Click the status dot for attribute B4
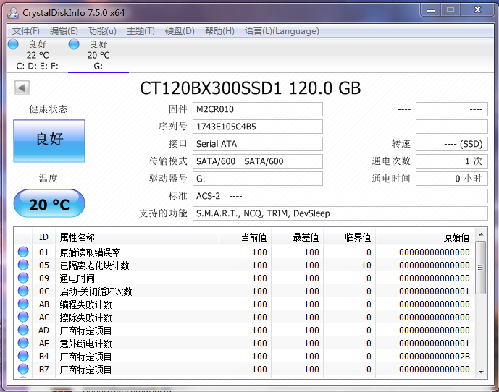 [x=23, y=356]
